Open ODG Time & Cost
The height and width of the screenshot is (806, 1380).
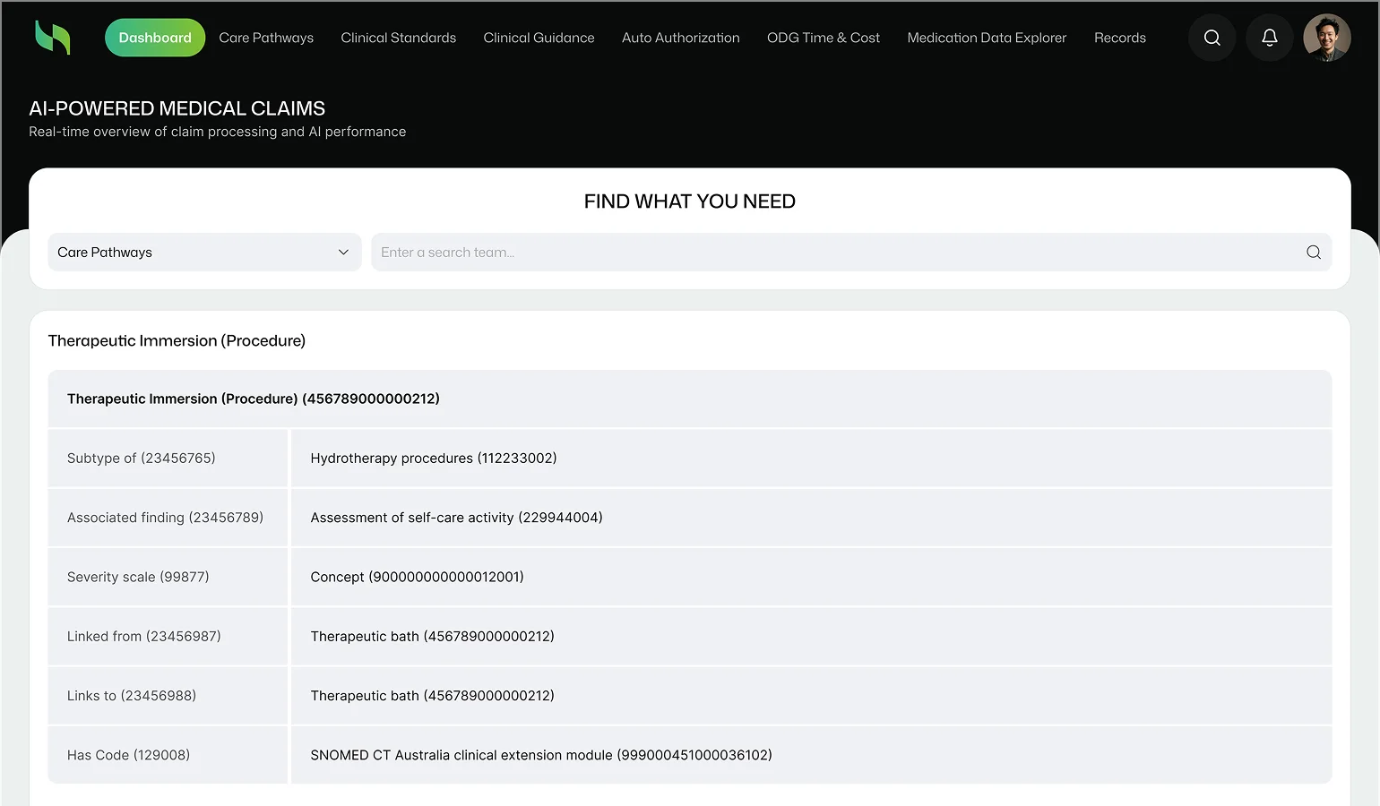click(823, 38)
